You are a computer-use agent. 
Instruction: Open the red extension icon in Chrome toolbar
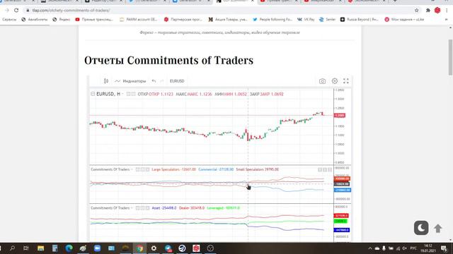[x=437, y=11]
